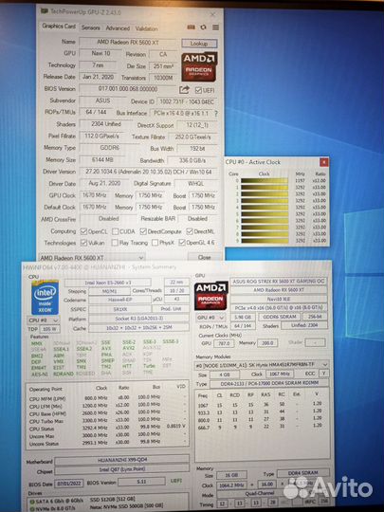This screenshot has width=384, height=512.
Task: Toggle the OpenCL checkbox
Action: click(83, 231)
